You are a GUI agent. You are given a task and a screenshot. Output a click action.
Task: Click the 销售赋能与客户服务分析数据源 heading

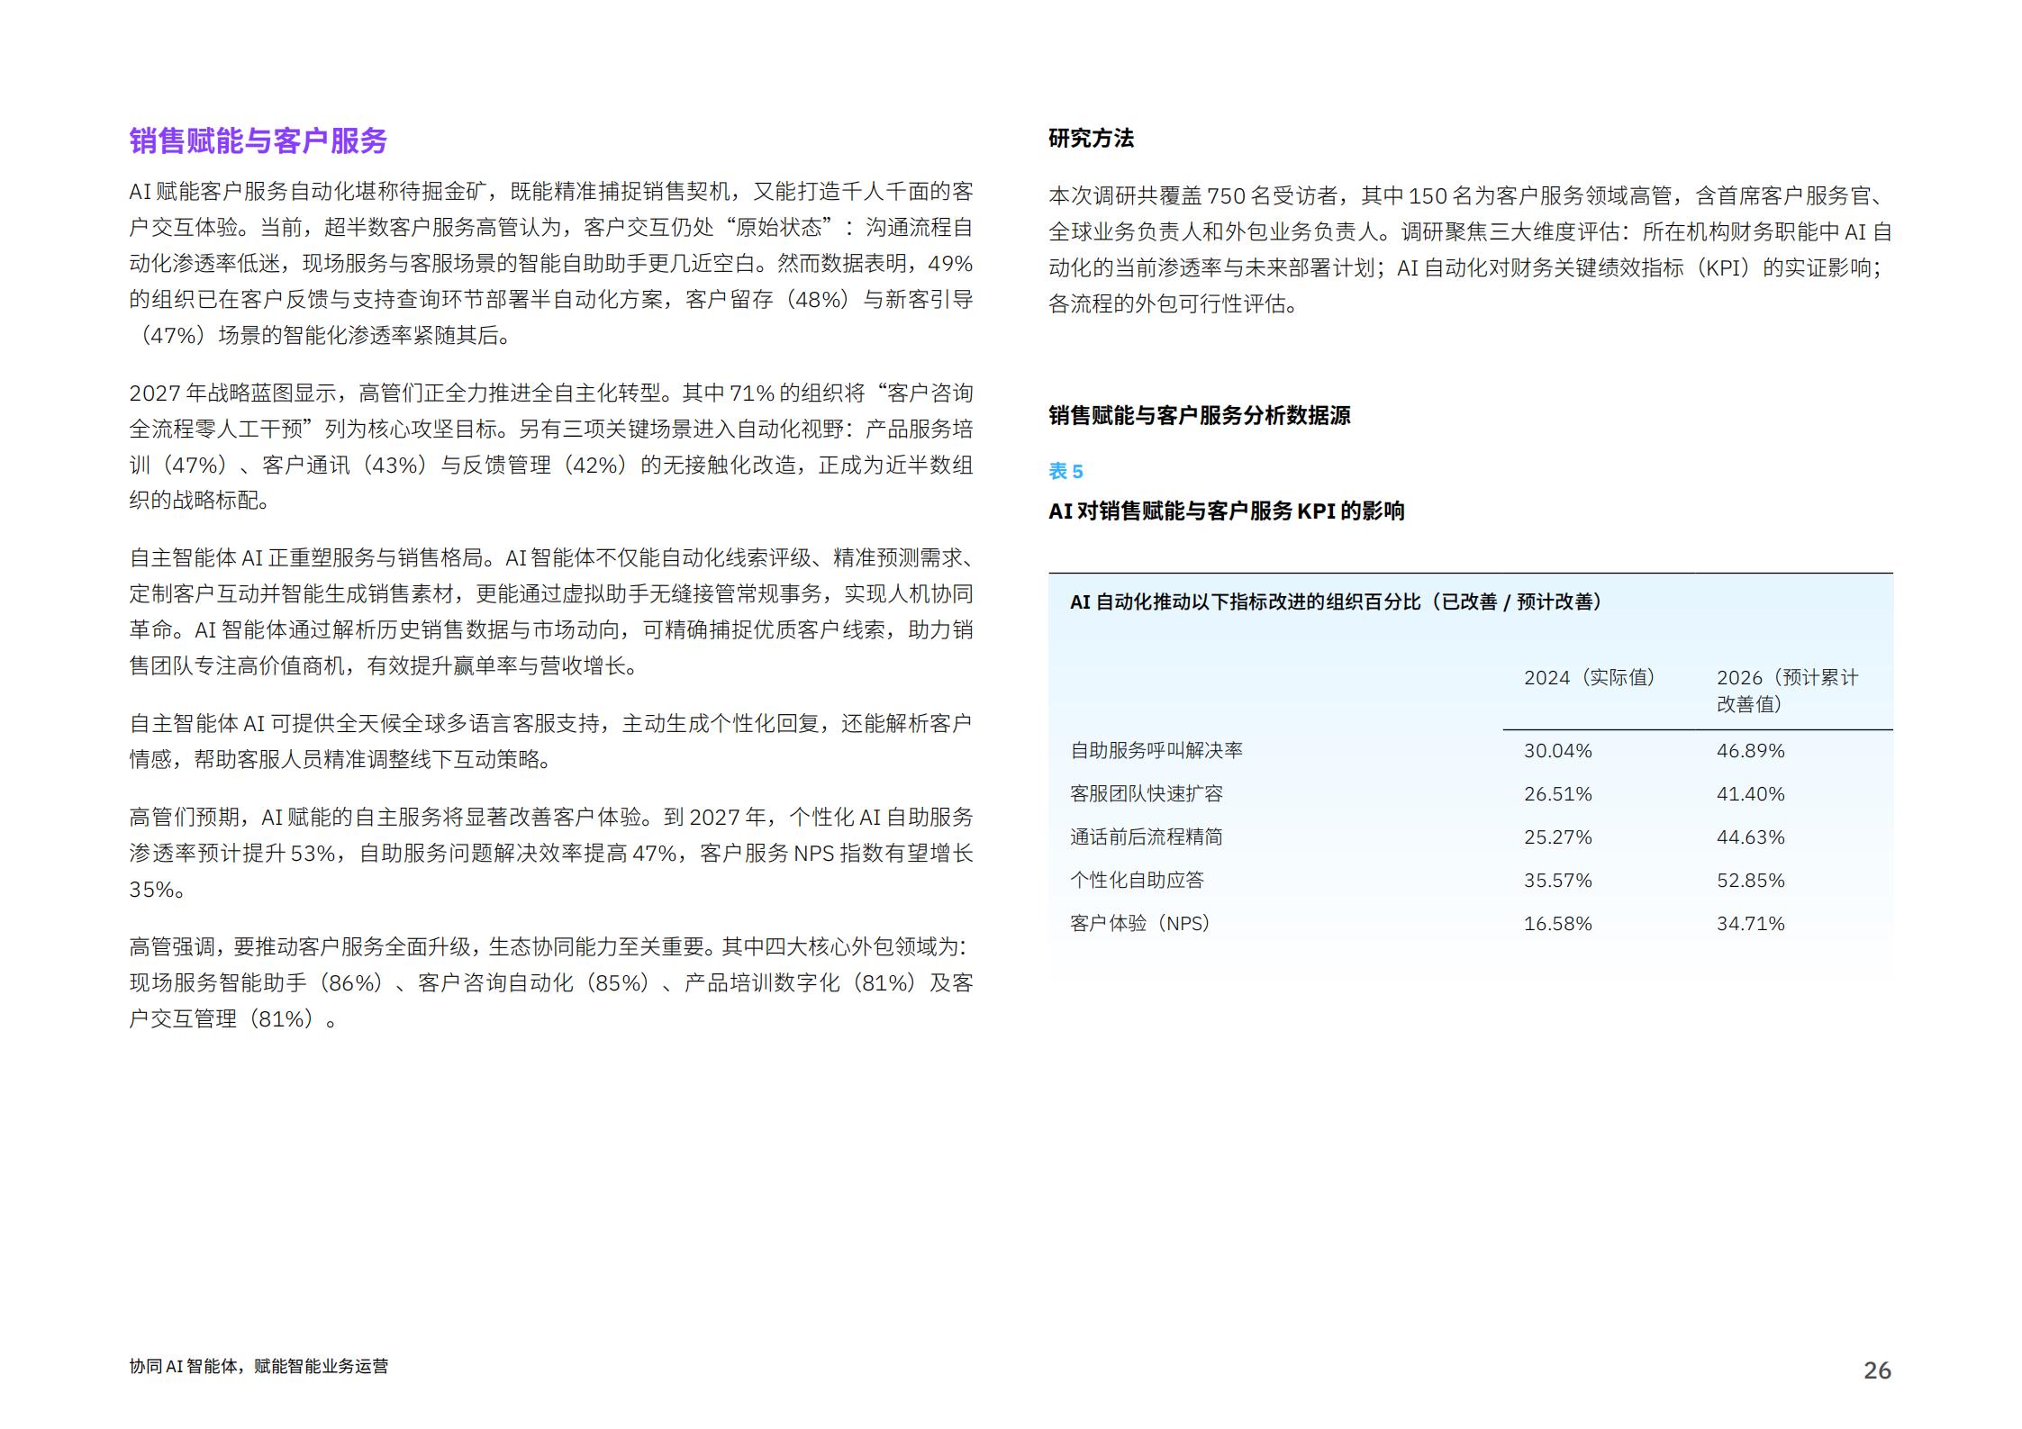point(1200,416)
